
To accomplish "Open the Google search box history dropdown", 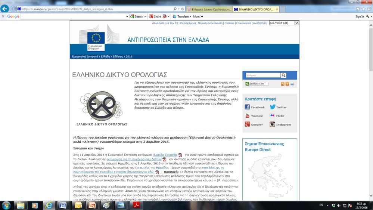I will [127, 16].
